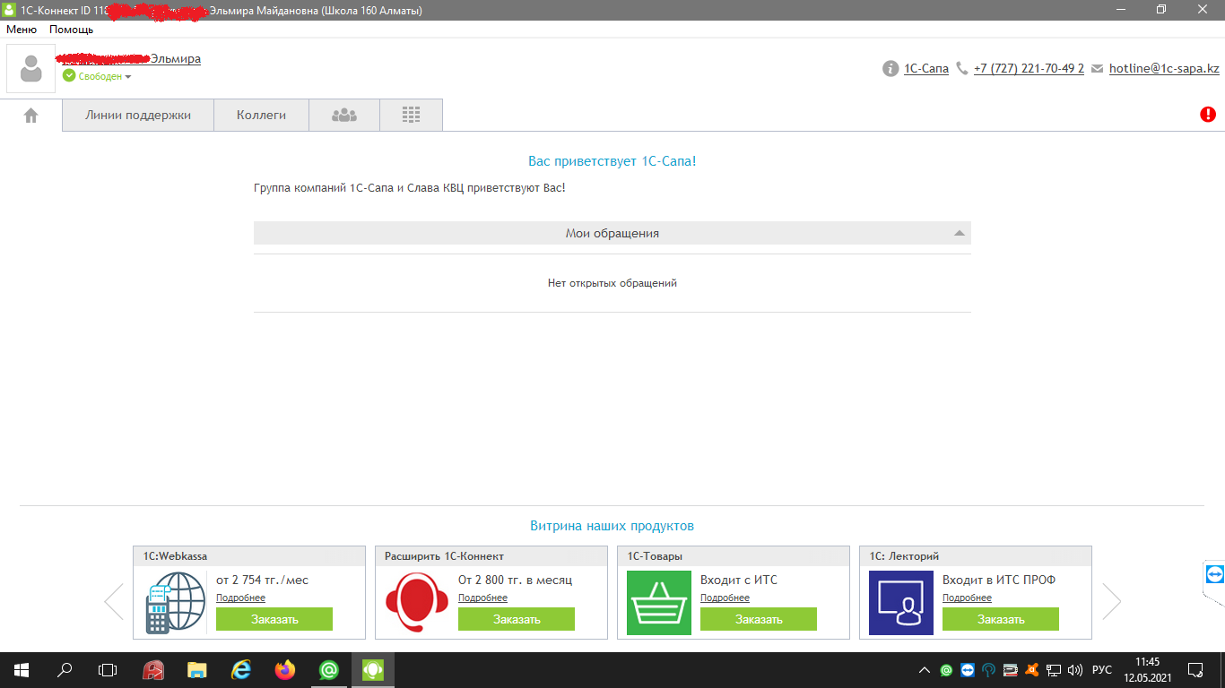Image resolution: width=1225 pixels, height=688 pixels.
Task: Show hidden tray icons chevron
Action: (x=925, y=670)
